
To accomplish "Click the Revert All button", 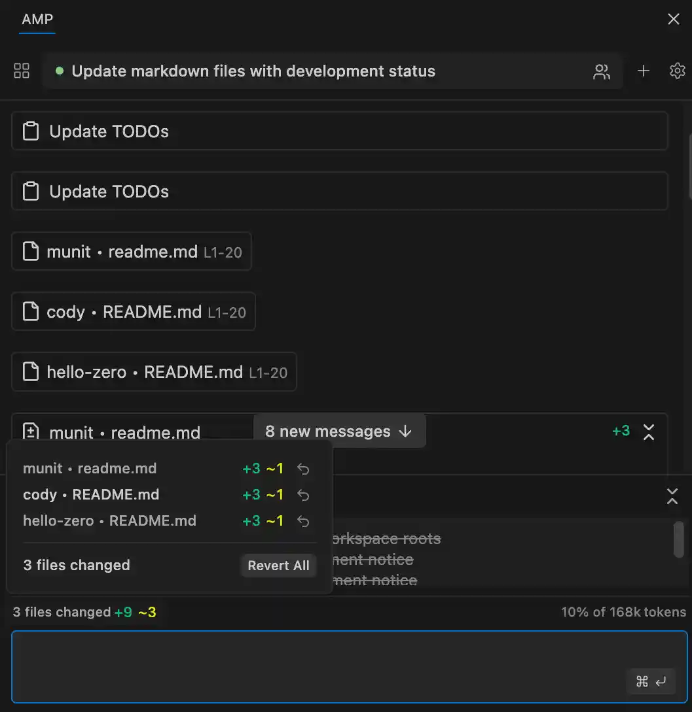I will tap(278, 565).
